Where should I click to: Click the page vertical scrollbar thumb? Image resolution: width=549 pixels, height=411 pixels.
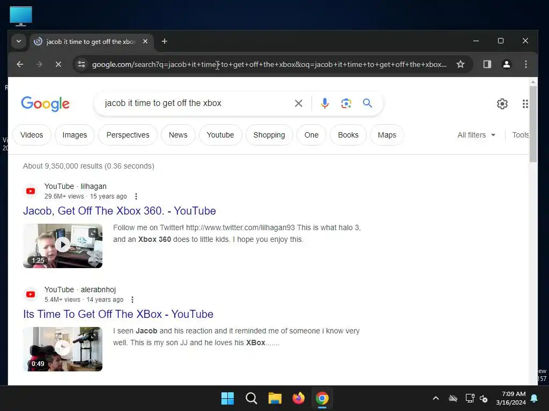(x=533, y=124)
